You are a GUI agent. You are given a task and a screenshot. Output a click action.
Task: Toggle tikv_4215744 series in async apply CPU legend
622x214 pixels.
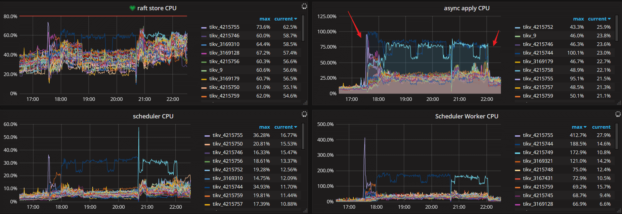tap(538, 53)
